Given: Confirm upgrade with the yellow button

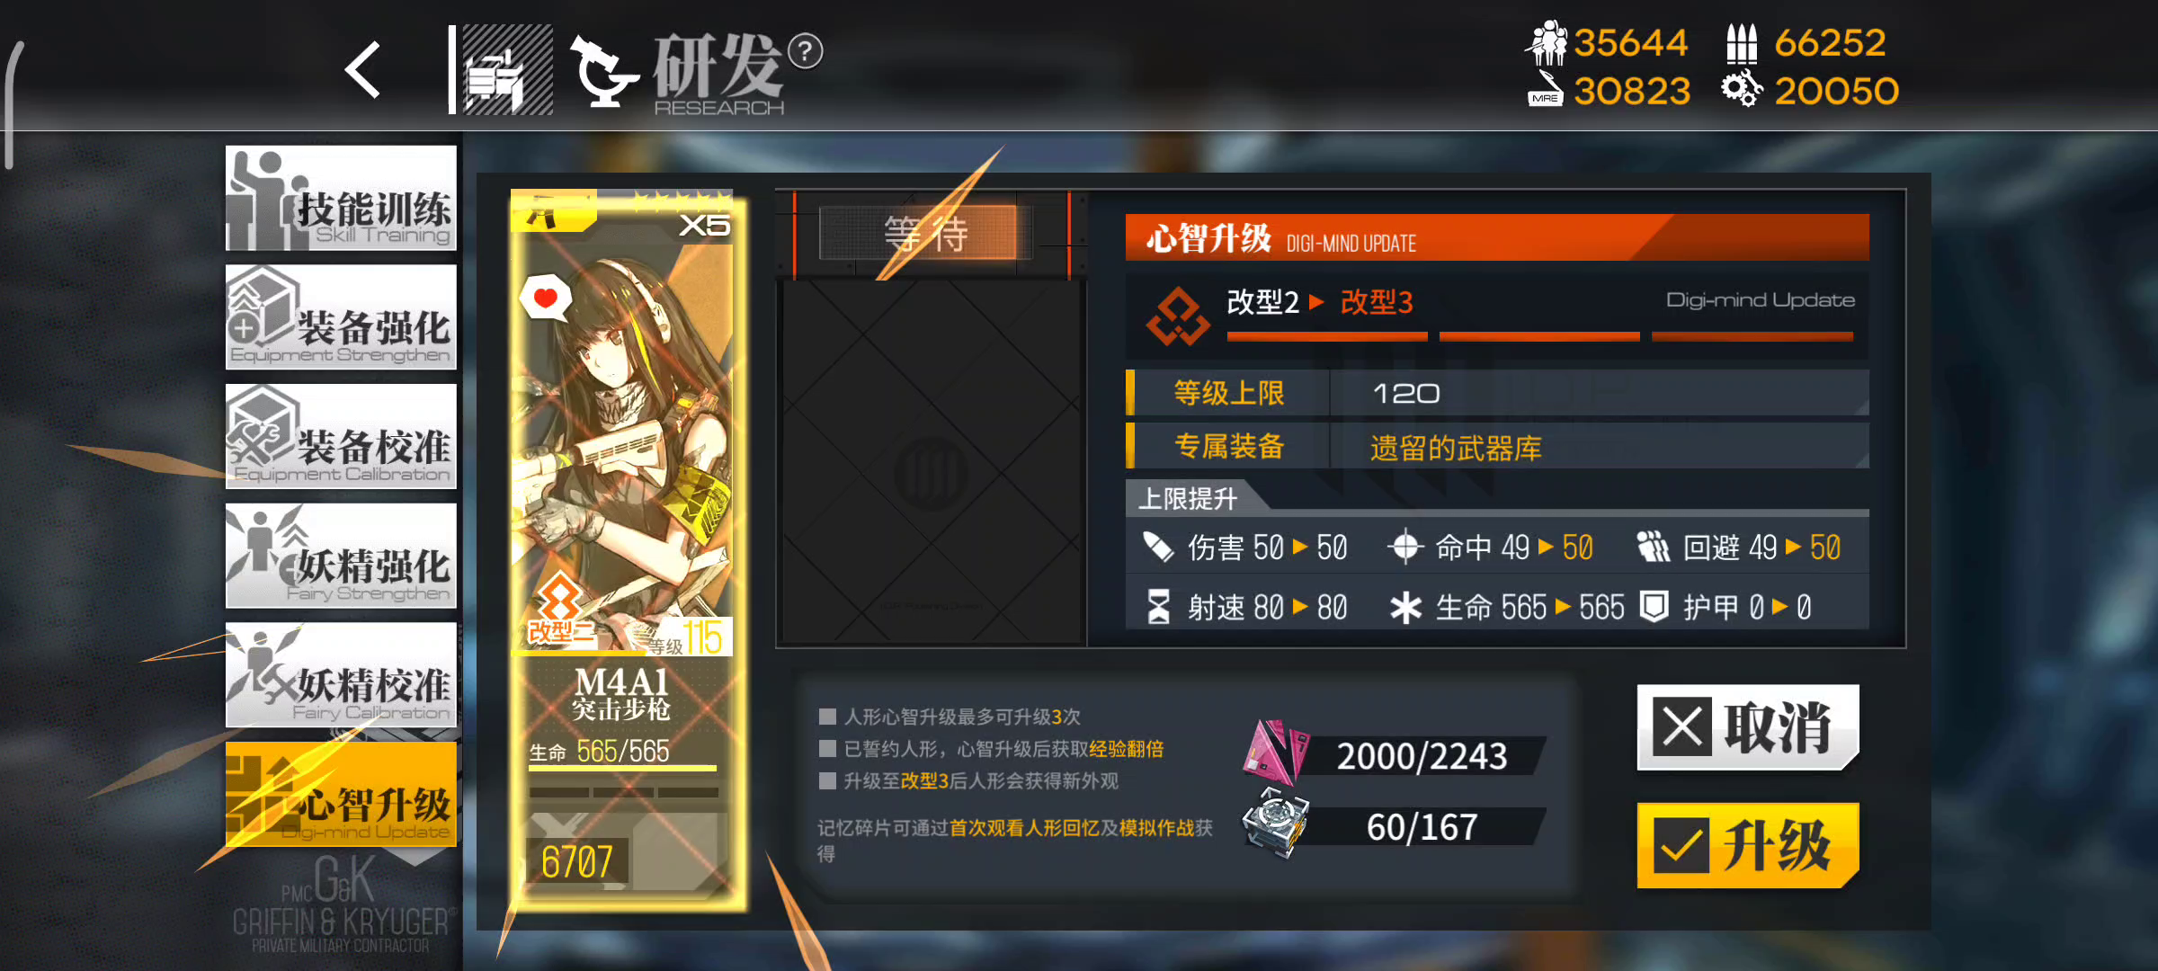Looking at the screenshot, I should point(1747,845).
